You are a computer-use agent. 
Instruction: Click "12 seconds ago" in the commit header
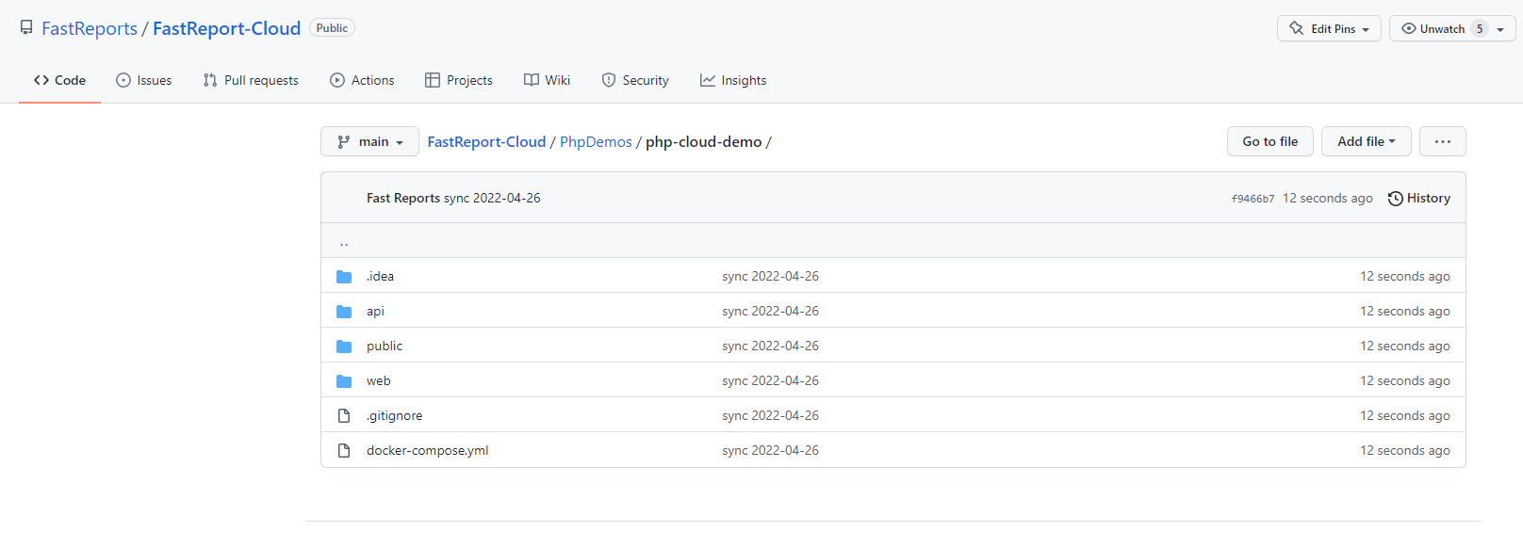click(x=1327, y=198)
